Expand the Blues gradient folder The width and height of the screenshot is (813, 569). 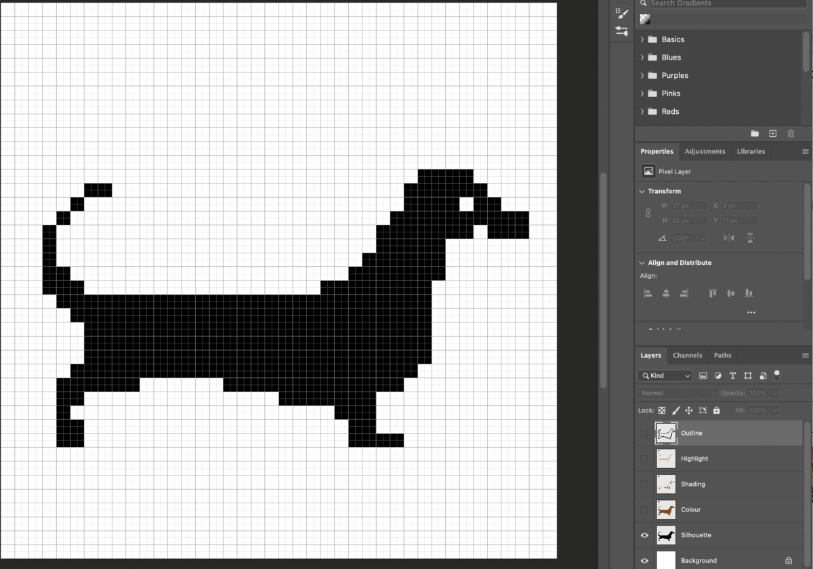(642, 58)
